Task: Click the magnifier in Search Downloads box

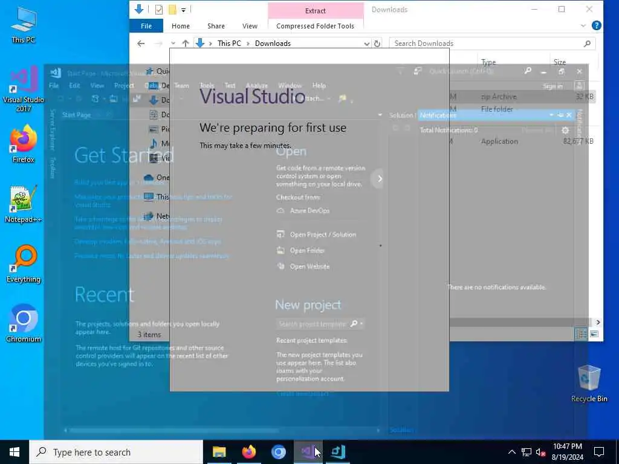Action: click(588, 43)
